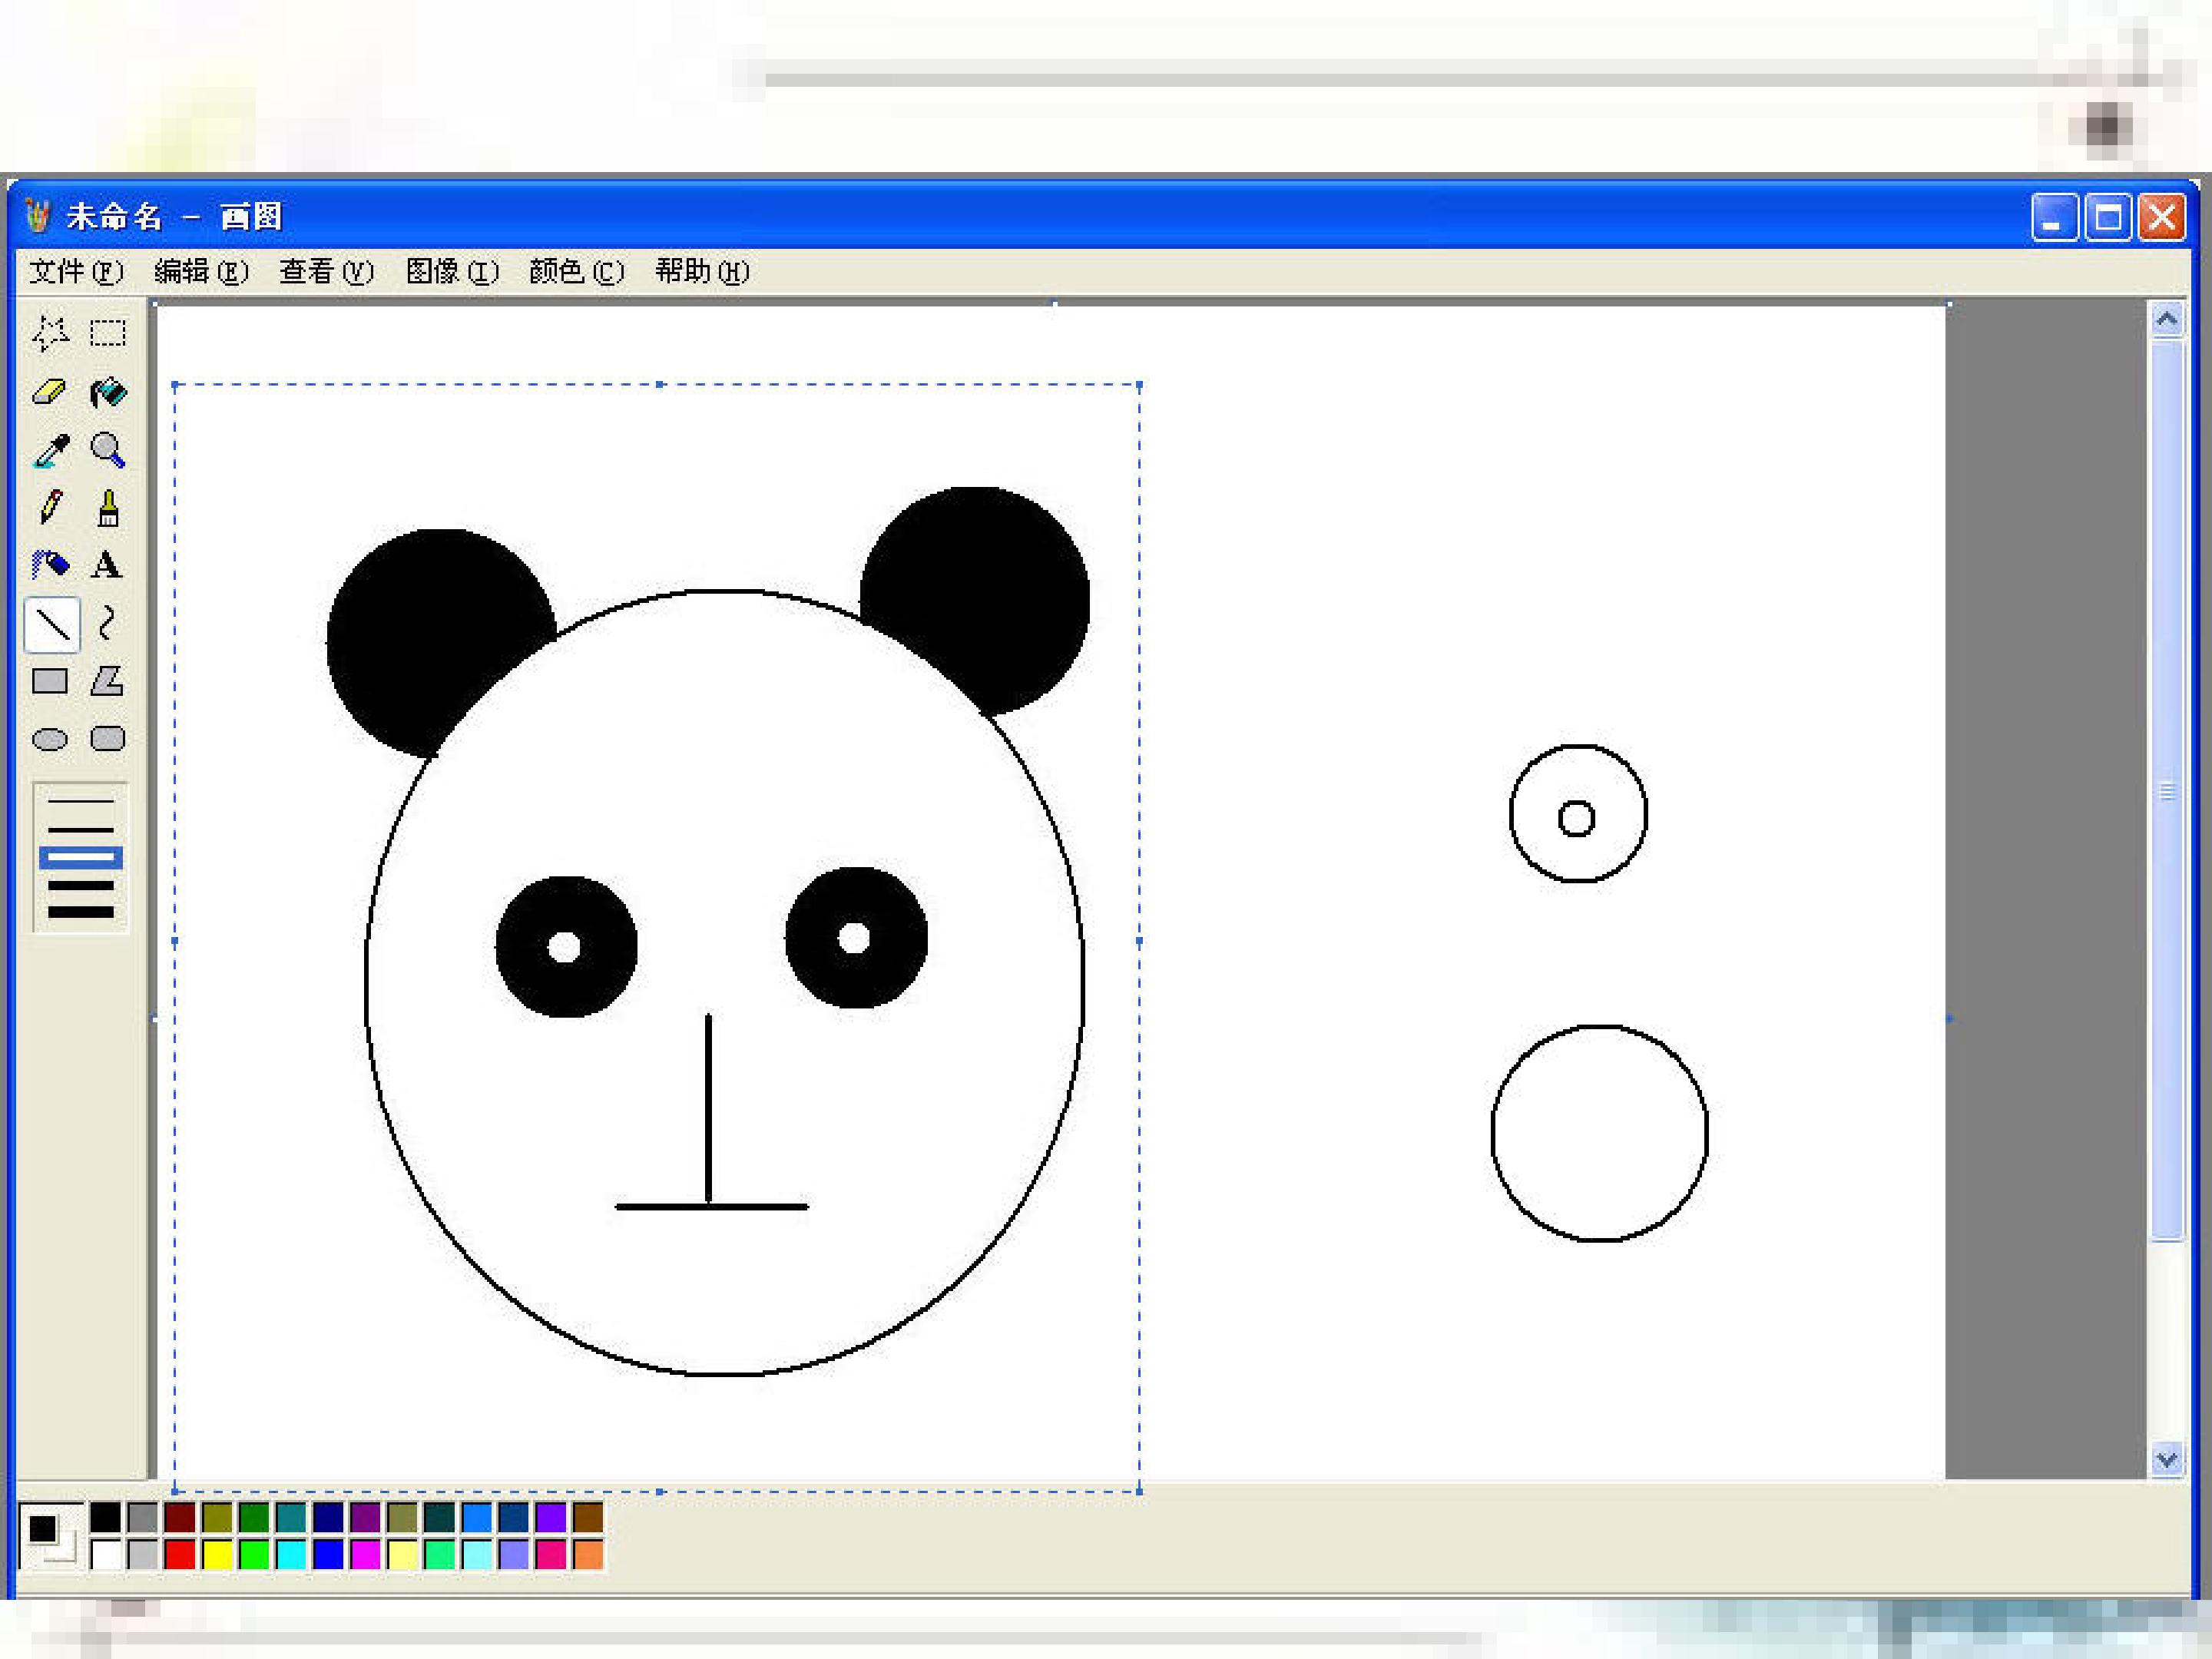This screenshot has width=2212, height=1659.
Task: Open the 查看(V) menu
Action: (326, 271)
